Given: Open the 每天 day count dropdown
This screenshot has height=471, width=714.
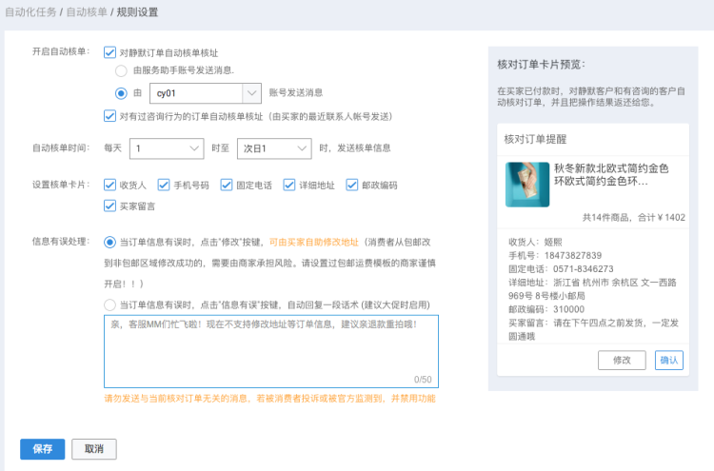Looking at the screenshot, I should pyautogui.click(x=167, y=148).
